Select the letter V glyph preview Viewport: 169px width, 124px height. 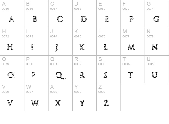coord(10,103)
